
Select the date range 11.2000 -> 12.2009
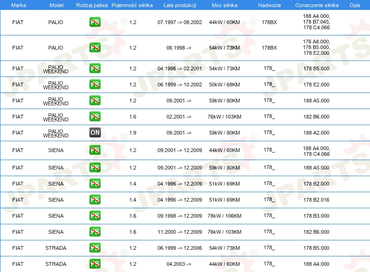tap(180, 232)
